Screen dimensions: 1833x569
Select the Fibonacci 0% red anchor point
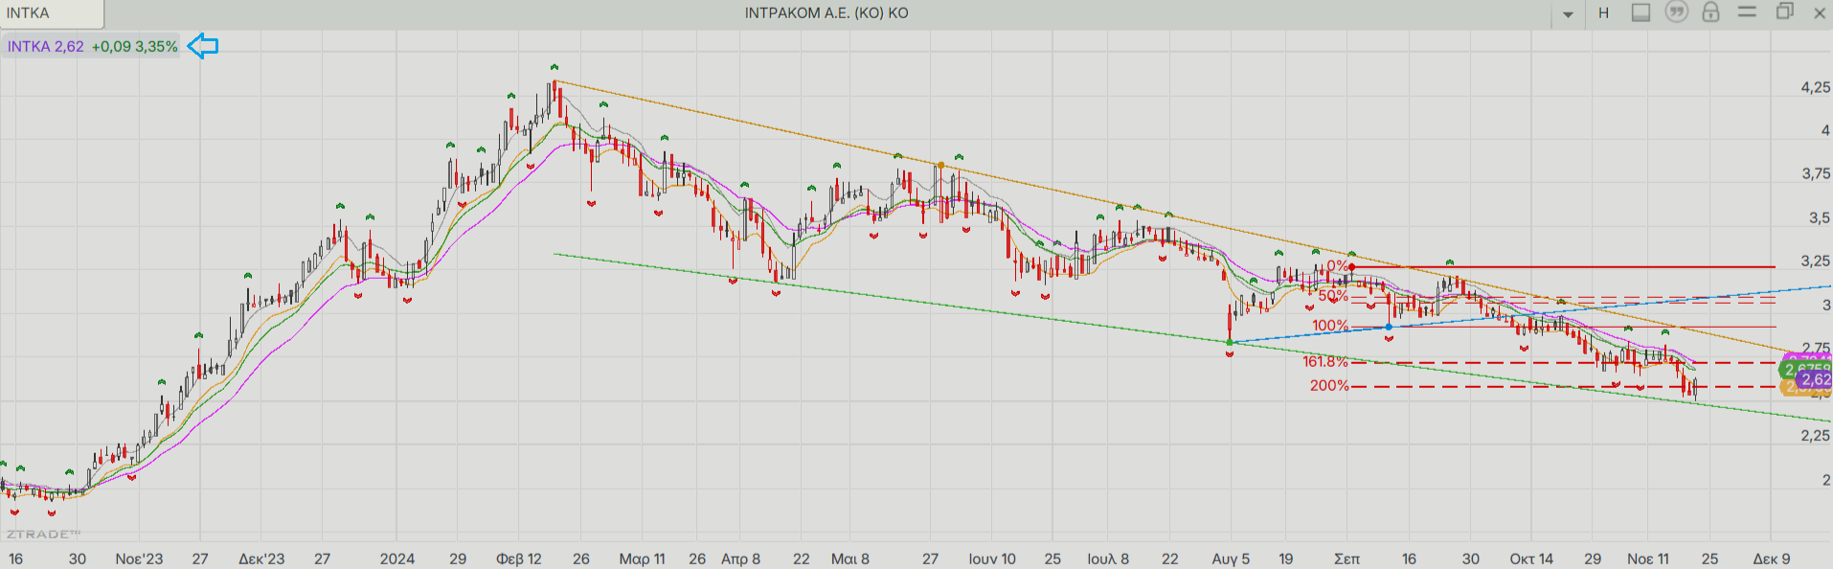pos(1351,267)
